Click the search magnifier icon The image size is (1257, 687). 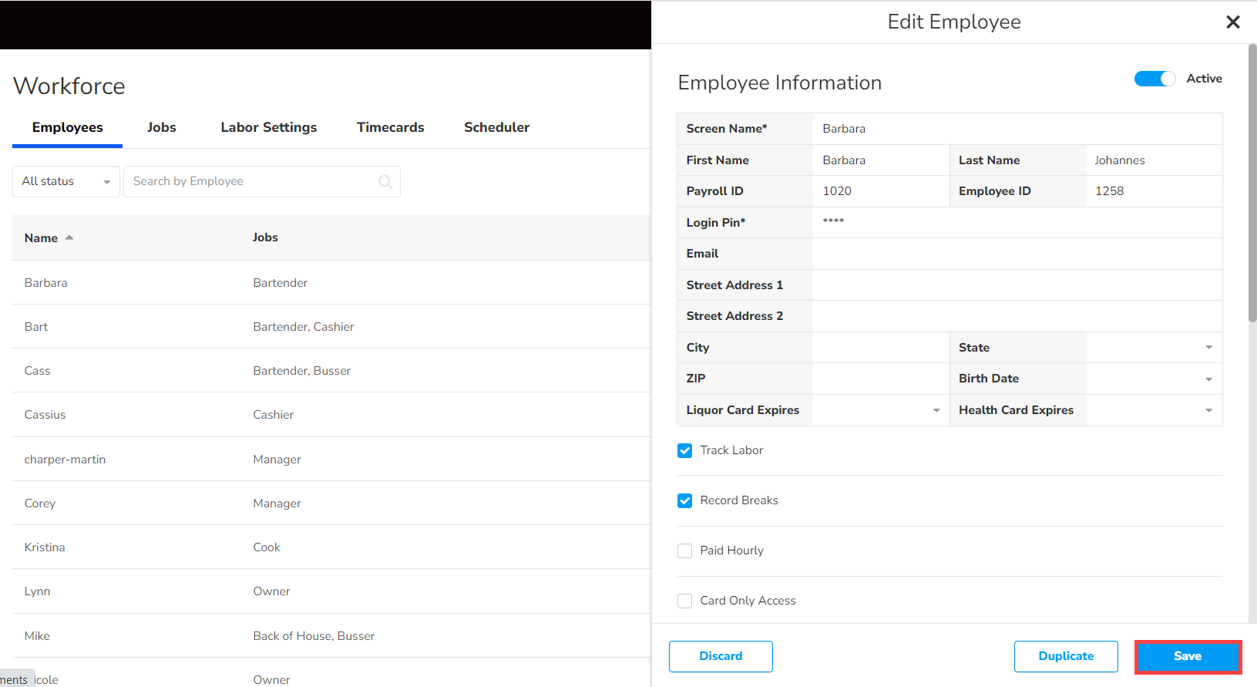(385, 182)
